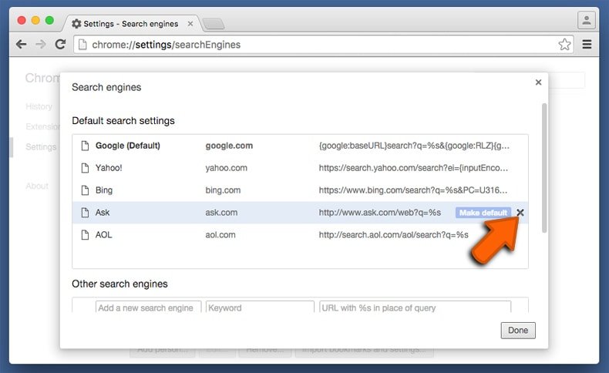
Task: Bookmark the page using the star icon
Action: click(x=564, y=44)
